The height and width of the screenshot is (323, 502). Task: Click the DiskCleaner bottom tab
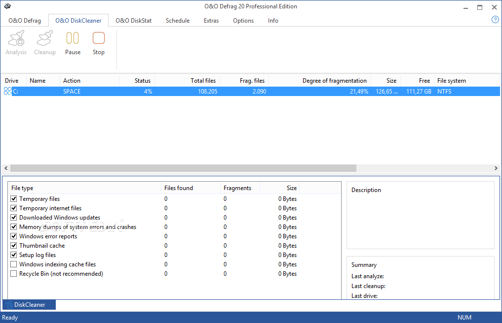tap(29, 305)
